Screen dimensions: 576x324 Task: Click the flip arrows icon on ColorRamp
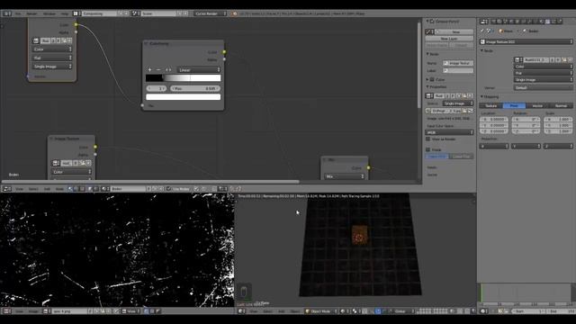168,70
